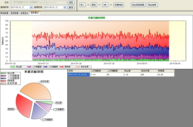Image resolution: width=193 pixels, height=127 pixels.
Task: Click the orange swatch in trend chart legend
Action: [78, 67]
